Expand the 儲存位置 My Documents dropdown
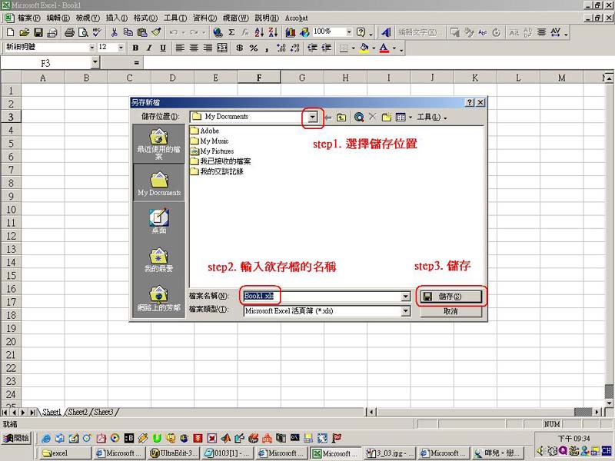The image size is (615, 461). (x=313, y=117)
